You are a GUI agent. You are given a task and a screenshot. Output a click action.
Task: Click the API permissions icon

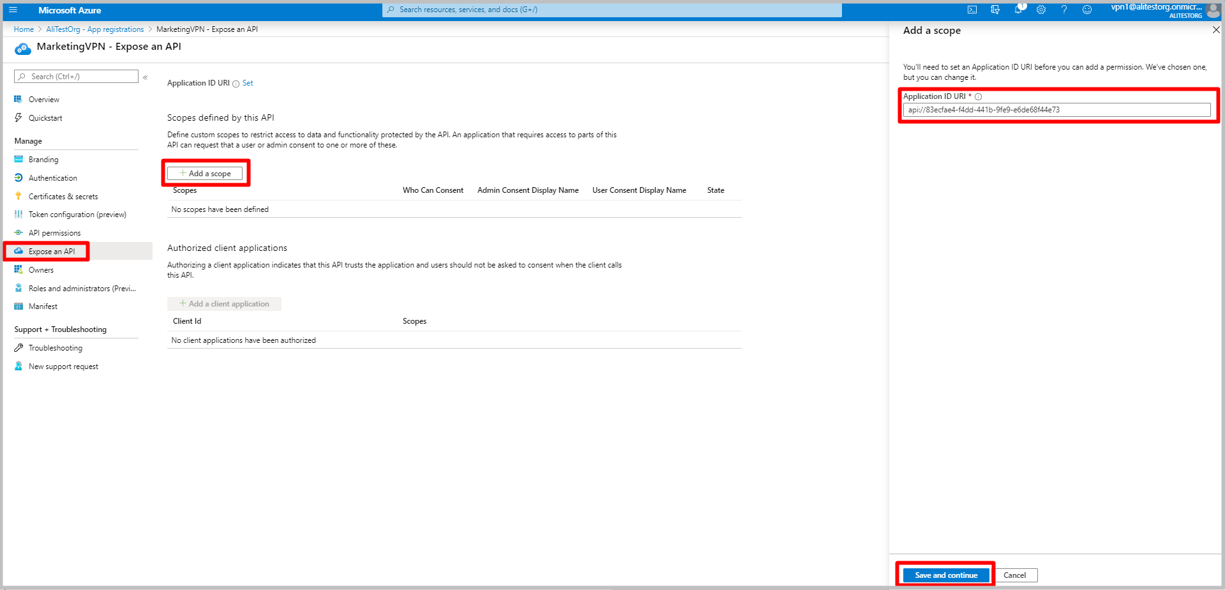[x=19, y=232]
